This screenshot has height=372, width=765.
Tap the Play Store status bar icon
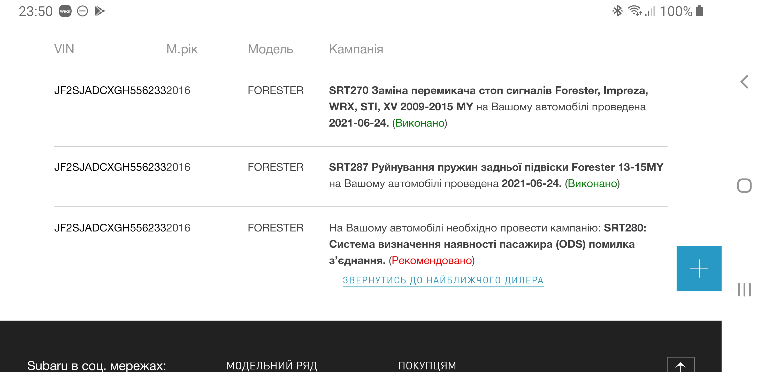pyautogui.click(x=100, y=11)
